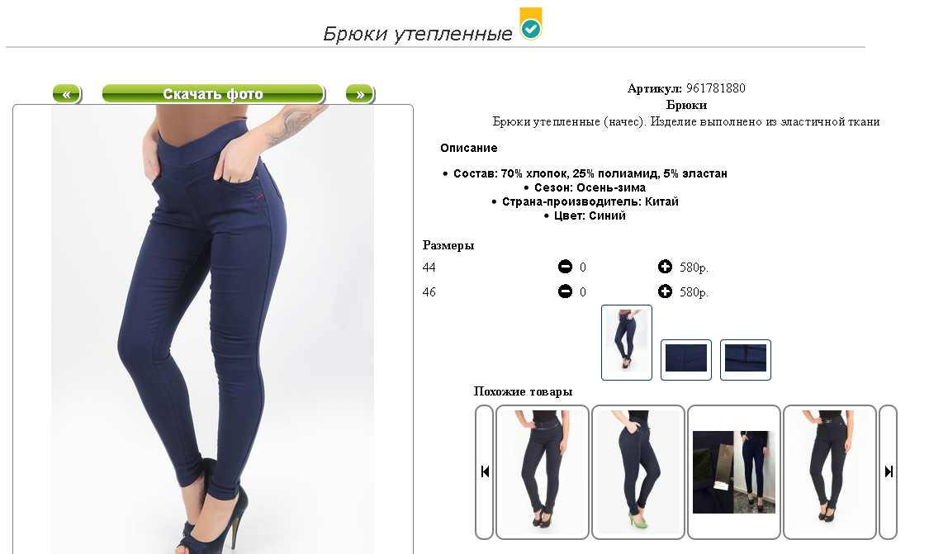Screen dimensions: 929x554
Task: Click the main product photo of blue trousers
Action: click(x=213, y=329)
